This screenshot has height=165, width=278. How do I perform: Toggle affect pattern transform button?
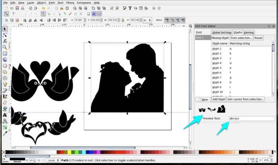click(183, 20)
